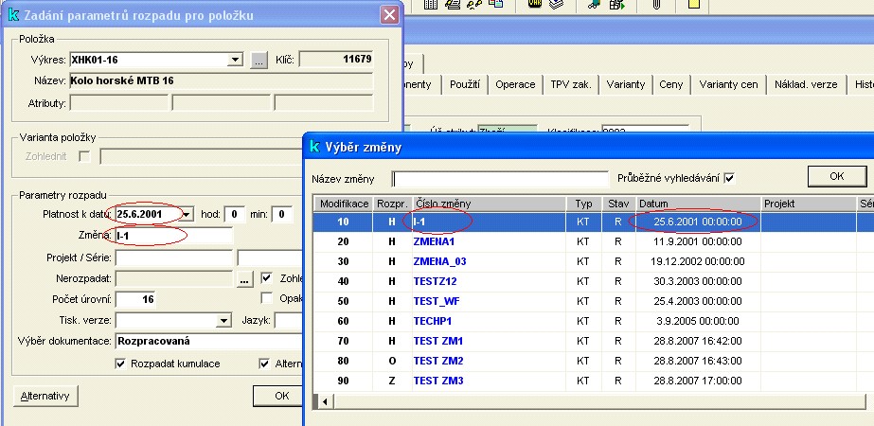Click date cell 28.8.2007 17:00:00
This screenshot has width=874, height=426.
point(697,381)
